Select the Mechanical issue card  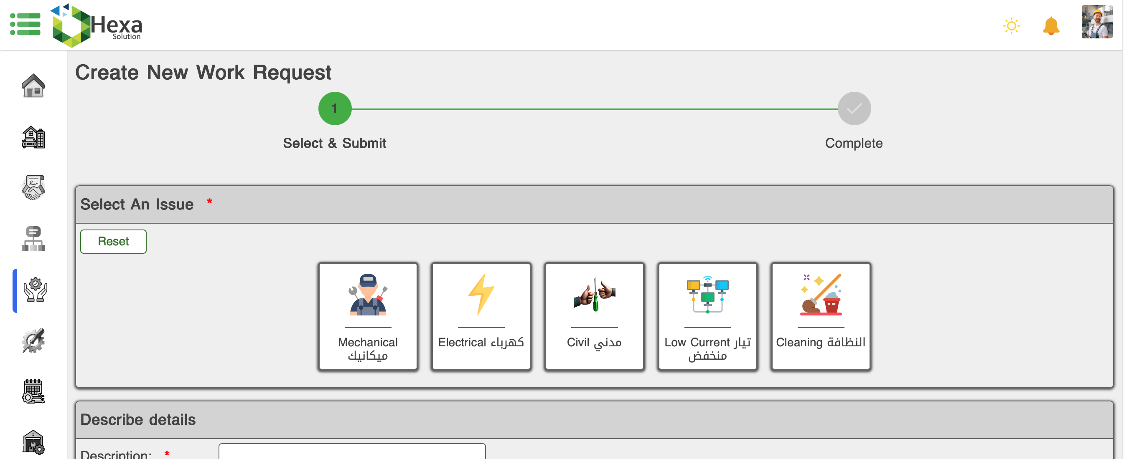click(x=367, y=316)
